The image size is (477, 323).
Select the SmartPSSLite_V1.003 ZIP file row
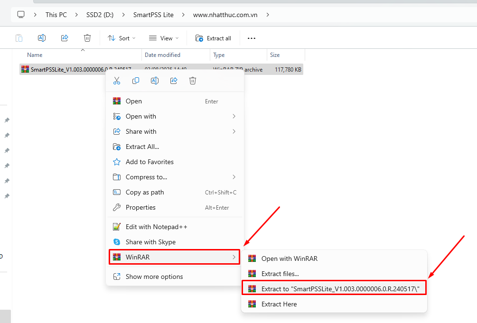coord(161,69)
